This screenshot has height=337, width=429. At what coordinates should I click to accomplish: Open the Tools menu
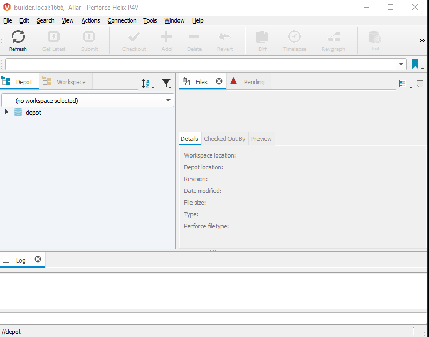pyautogui.click(x=150, y=20)
